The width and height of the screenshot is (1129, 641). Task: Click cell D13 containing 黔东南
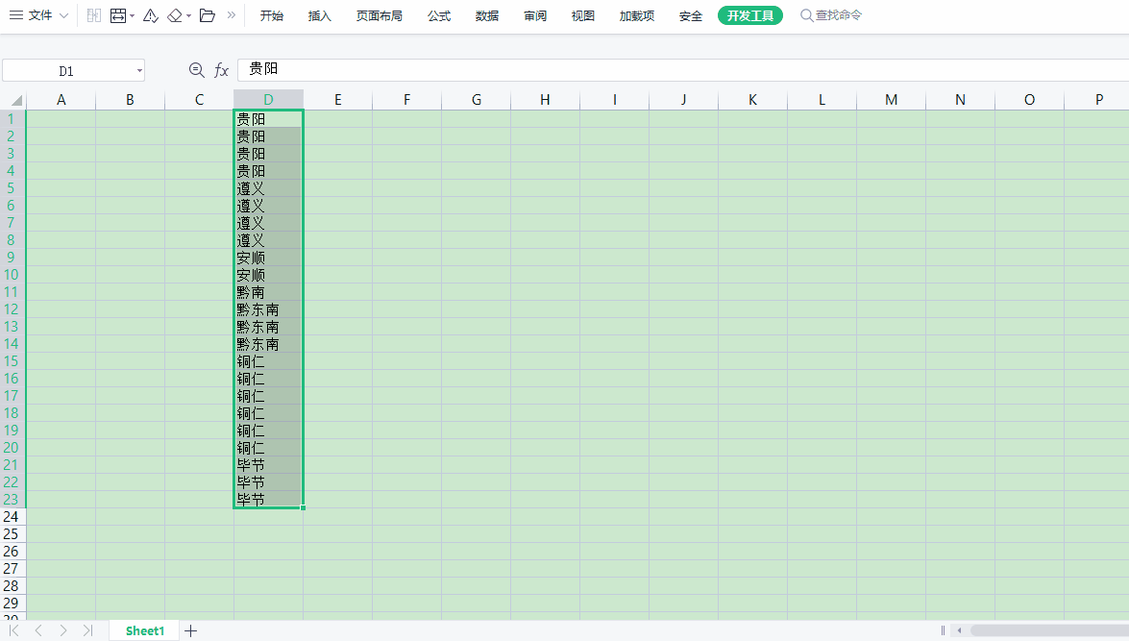point(269,326)
